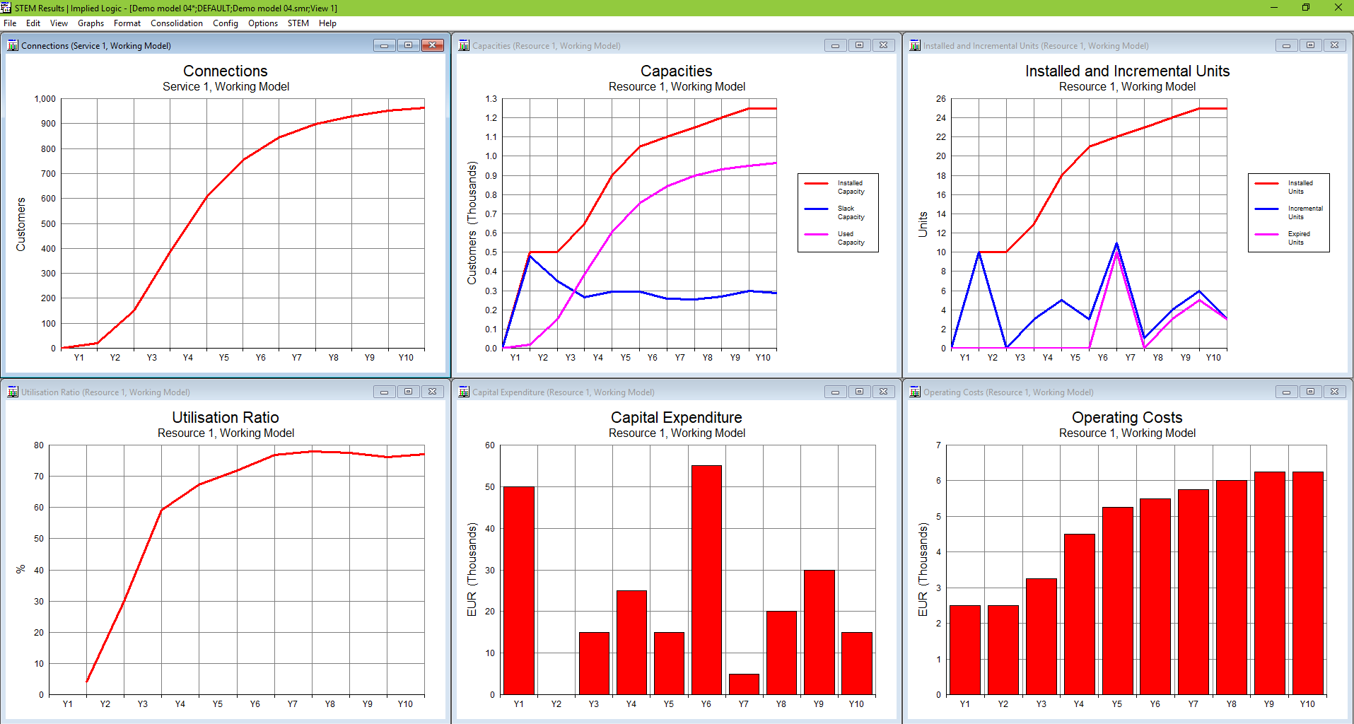Maximize the Capacities chart window

[859, 45]
